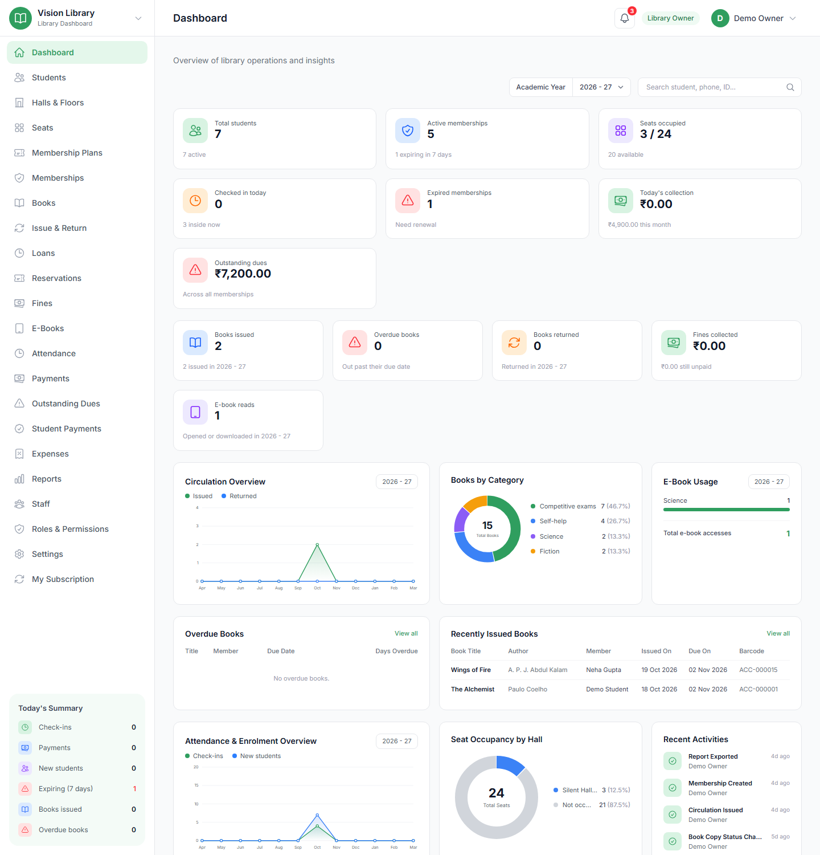Toggle Fiction in Books by Category legend
820x855 pixels.
coord(580,551)
